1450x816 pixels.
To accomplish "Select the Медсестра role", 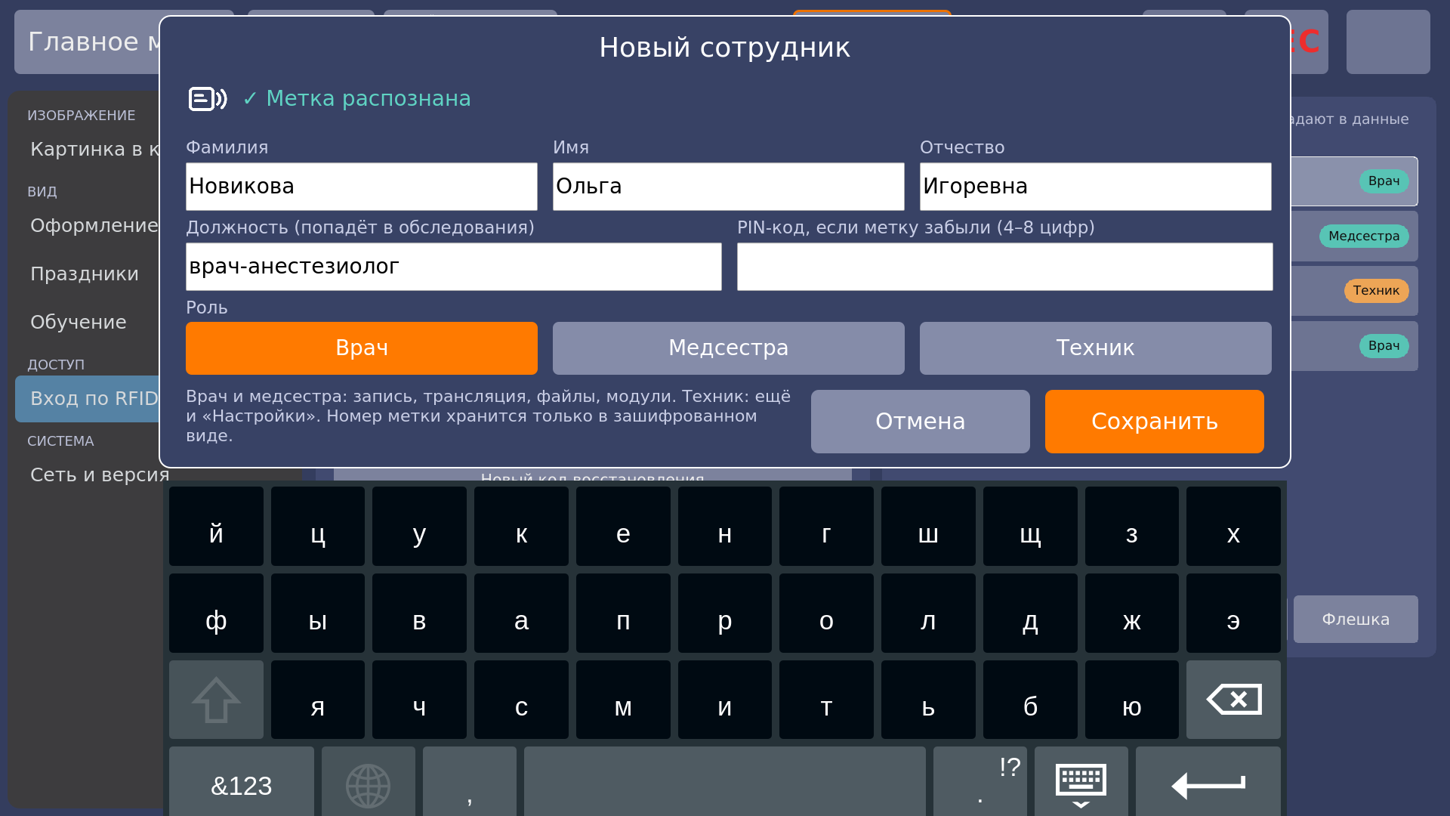I will click(x=729, y=348).
